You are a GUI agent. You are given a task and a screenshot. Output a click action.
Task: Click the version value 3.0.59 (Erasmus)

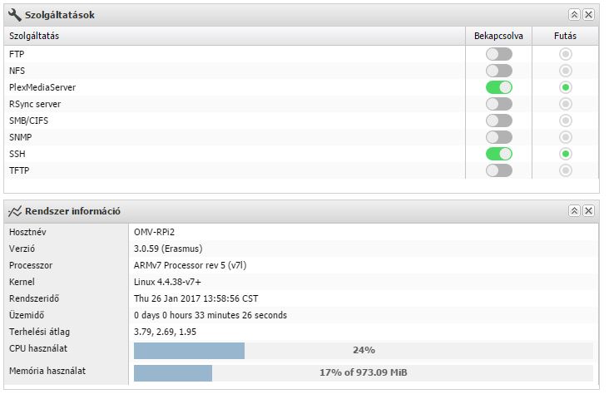pos(168,249)
